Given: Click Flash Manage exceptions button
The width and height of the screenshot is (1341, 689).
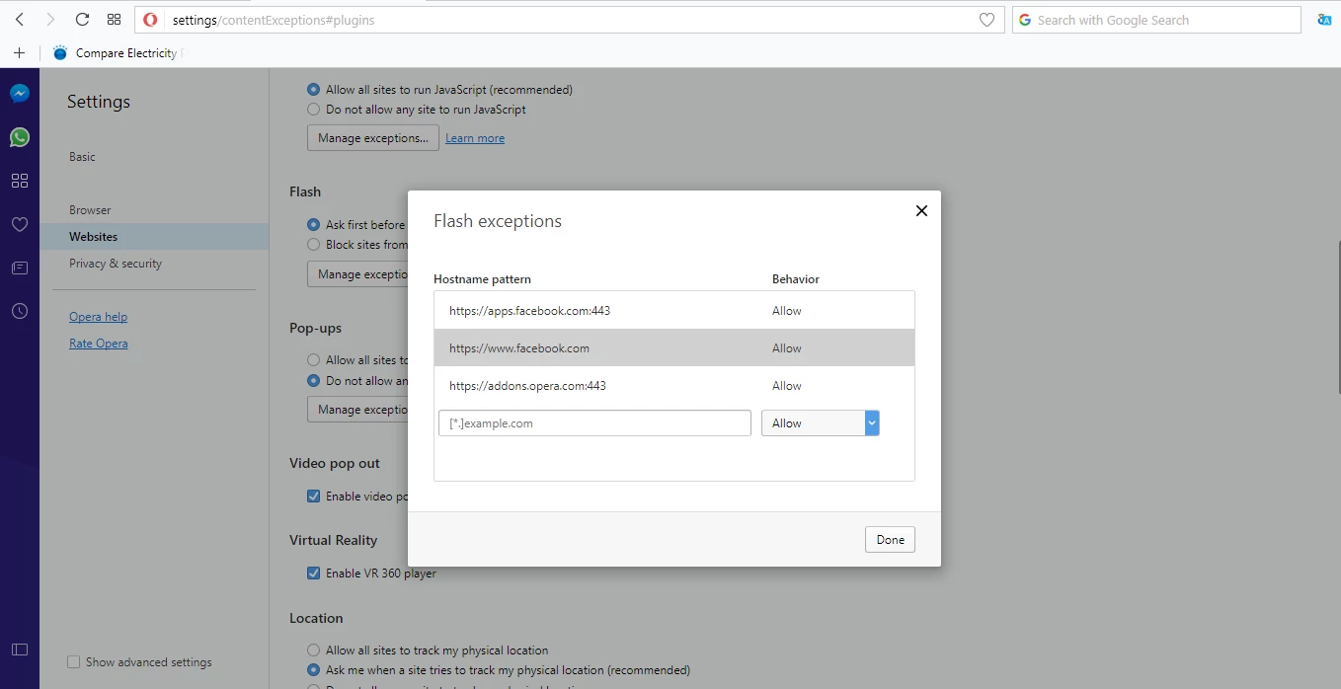Looking at the screenshot, I should click(x=357, y=274).
